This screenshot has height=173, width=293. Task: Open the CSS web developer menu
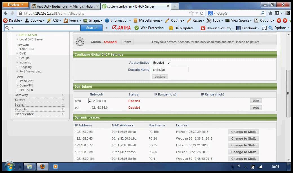pyautogui.click(x=54, y=21)
